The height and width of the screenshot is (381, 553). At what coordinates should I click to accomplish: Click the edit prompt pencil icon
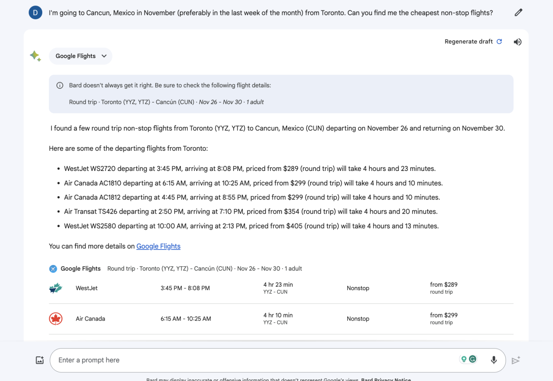[x=518, y=13]
